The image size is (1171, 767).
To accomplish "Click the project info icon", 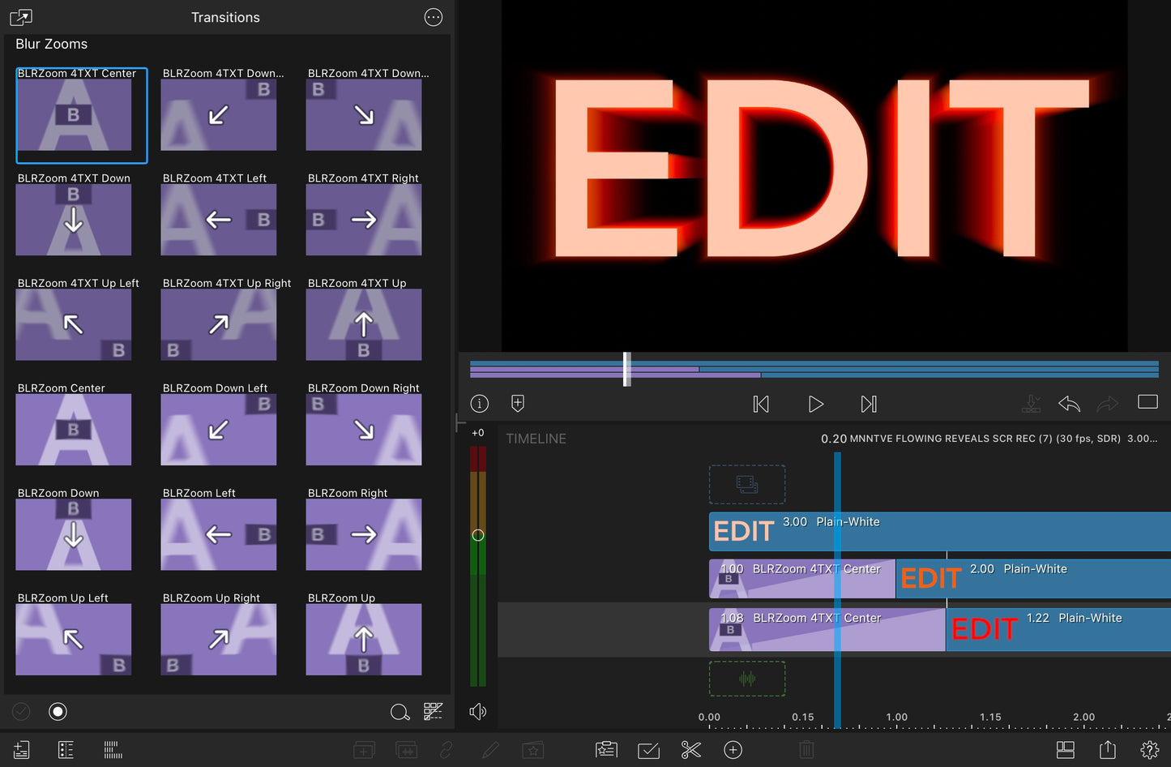I will pos(480,403).
